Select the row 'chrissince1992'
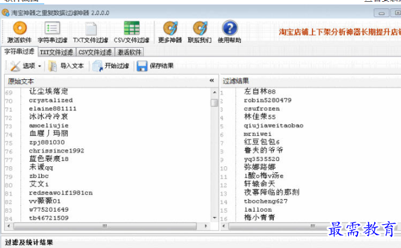The image size is (401, 248). pos(56,151)
